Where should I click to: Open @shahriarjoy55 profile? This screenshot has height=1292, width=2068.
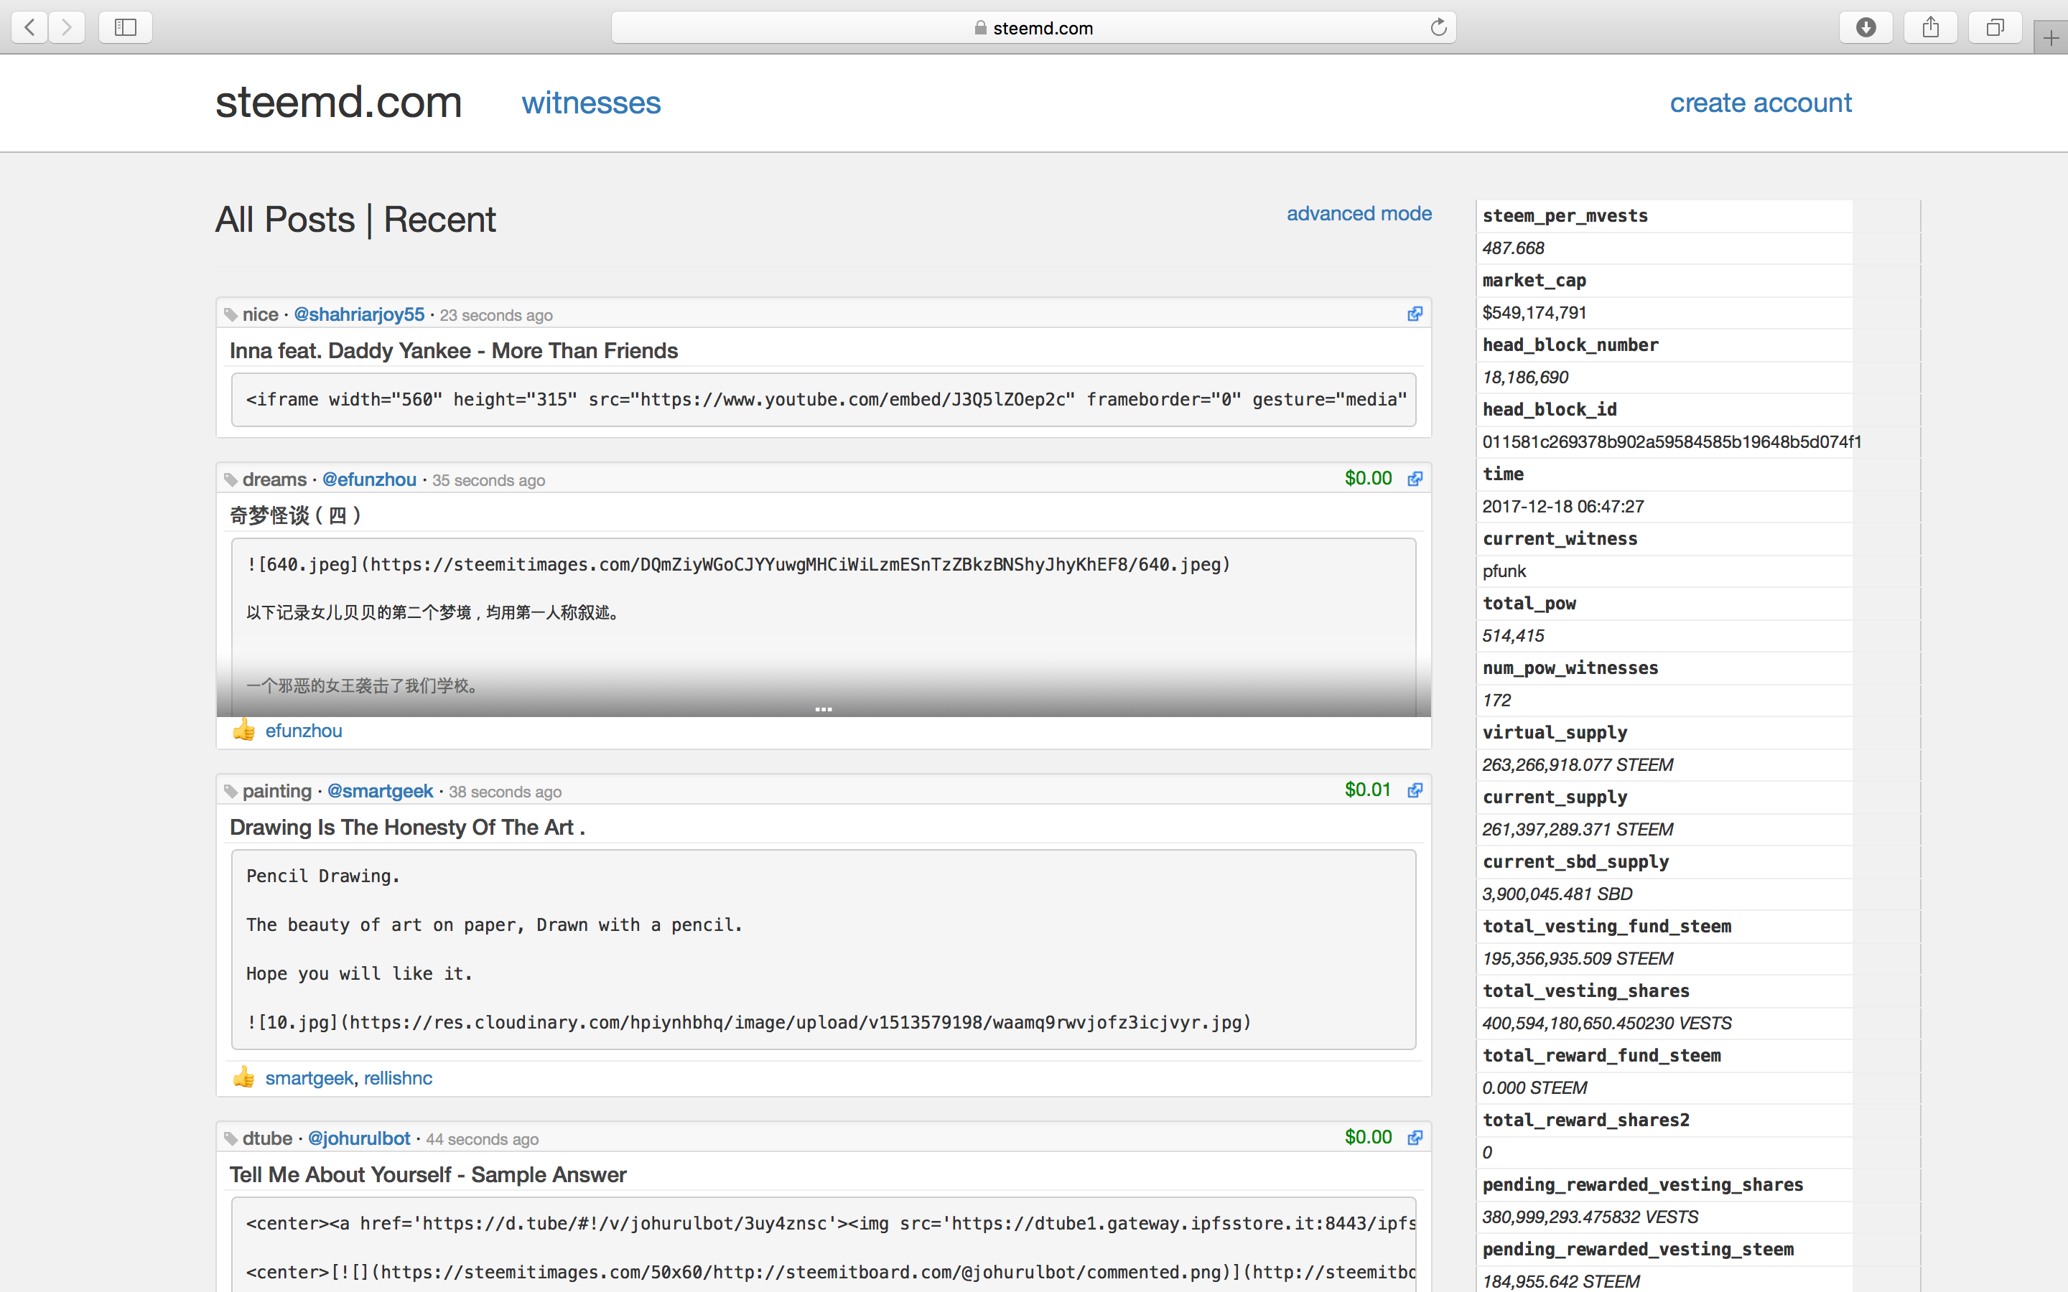(359, 314)
